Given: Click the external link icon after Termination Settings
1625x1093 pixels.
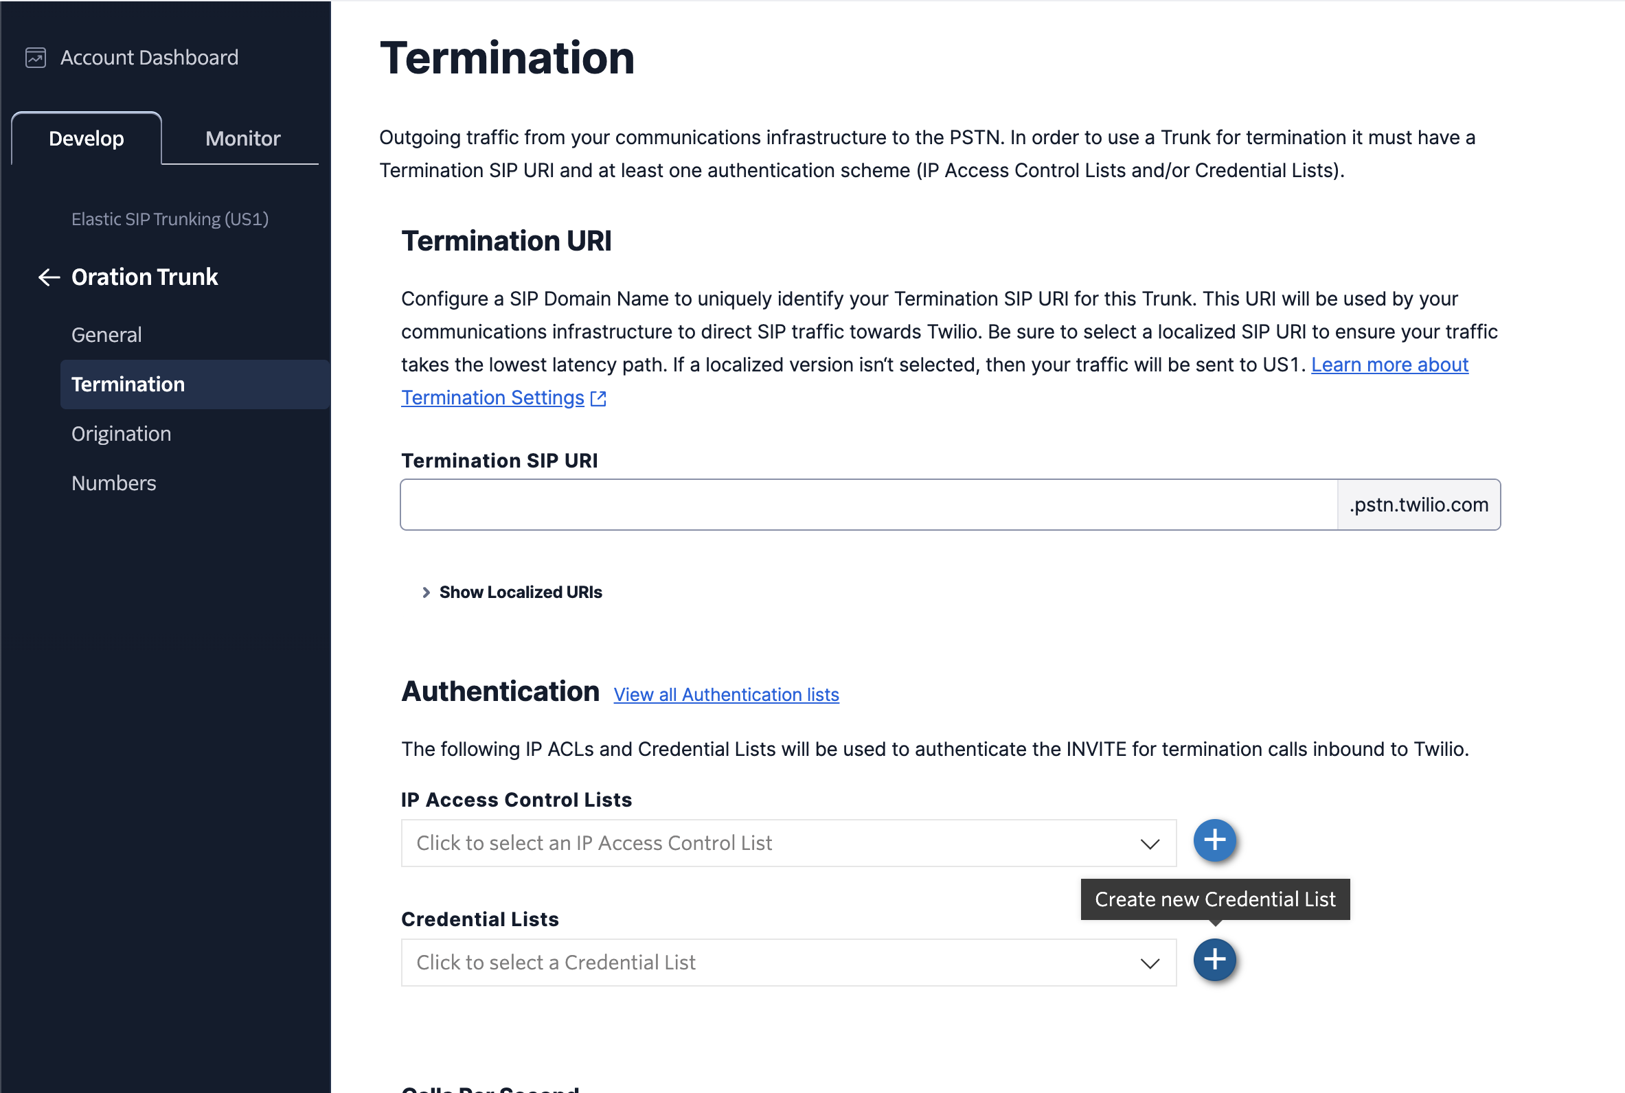Looking at the screenshot, I should click(x=598, y=398).
